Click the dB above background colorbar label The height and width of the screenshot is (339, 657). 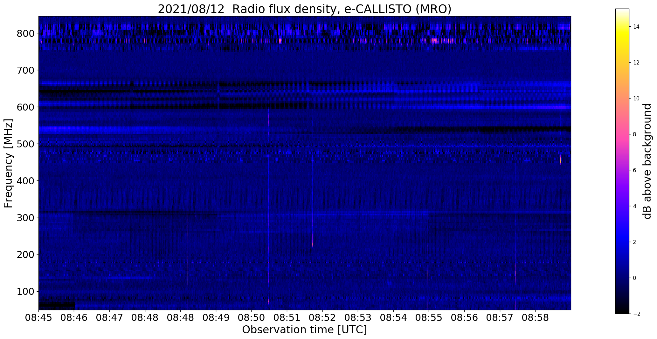[x=647, y=161]
